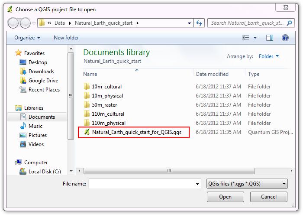Click the 110m_physical folder icon
The height and width of the screenshot is (215, 303).
click(x=87, y=123)
